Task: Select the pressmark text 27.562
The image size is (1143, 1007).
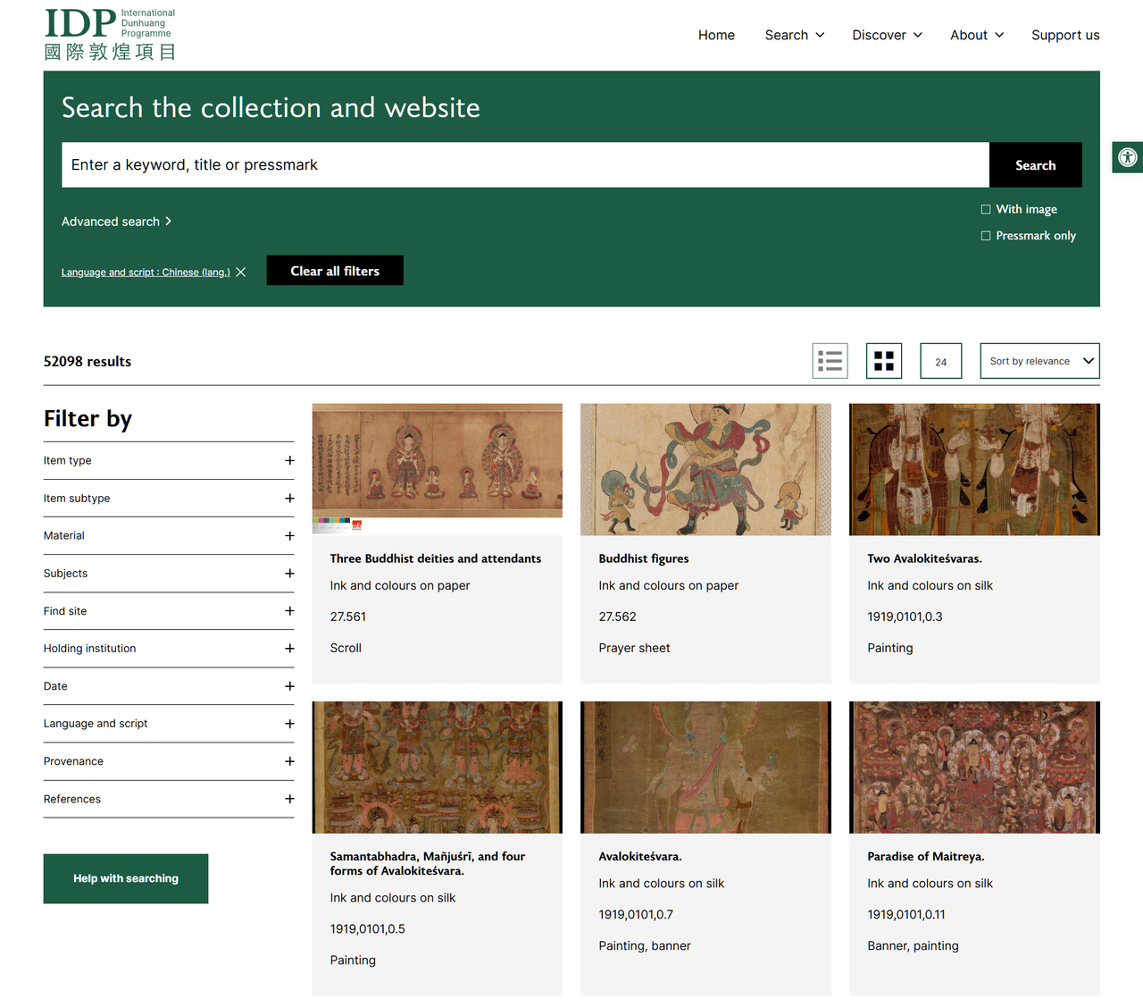Action: (618, 617)
